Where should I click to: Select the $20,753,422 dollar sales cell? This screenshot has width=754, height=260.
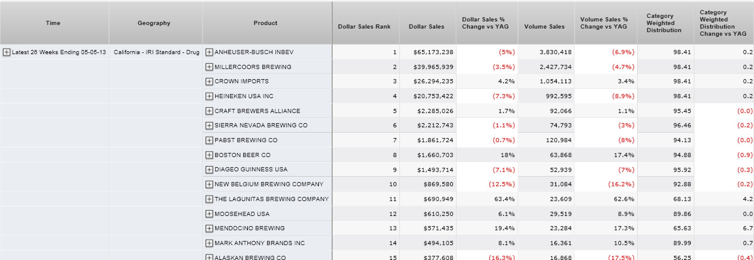point(428,96)
